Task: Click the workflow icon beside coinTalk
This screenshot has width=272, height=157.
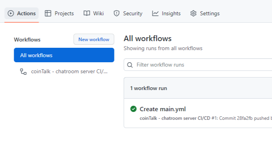Action: click(23, 72)
